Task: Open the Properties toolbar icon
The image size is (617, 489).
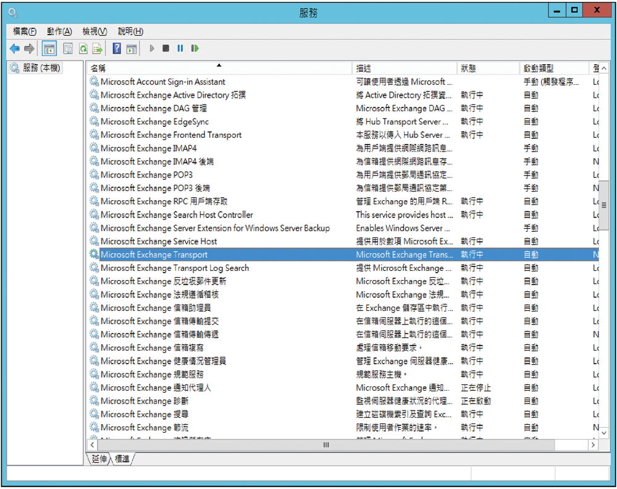Action: click(68, 49)
